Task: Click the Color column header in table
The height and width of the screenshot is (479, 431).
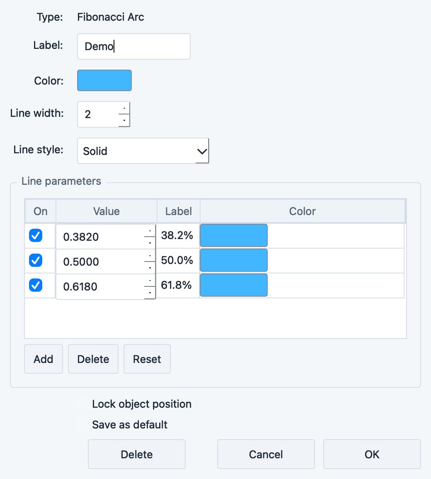Action: (303, 211)
